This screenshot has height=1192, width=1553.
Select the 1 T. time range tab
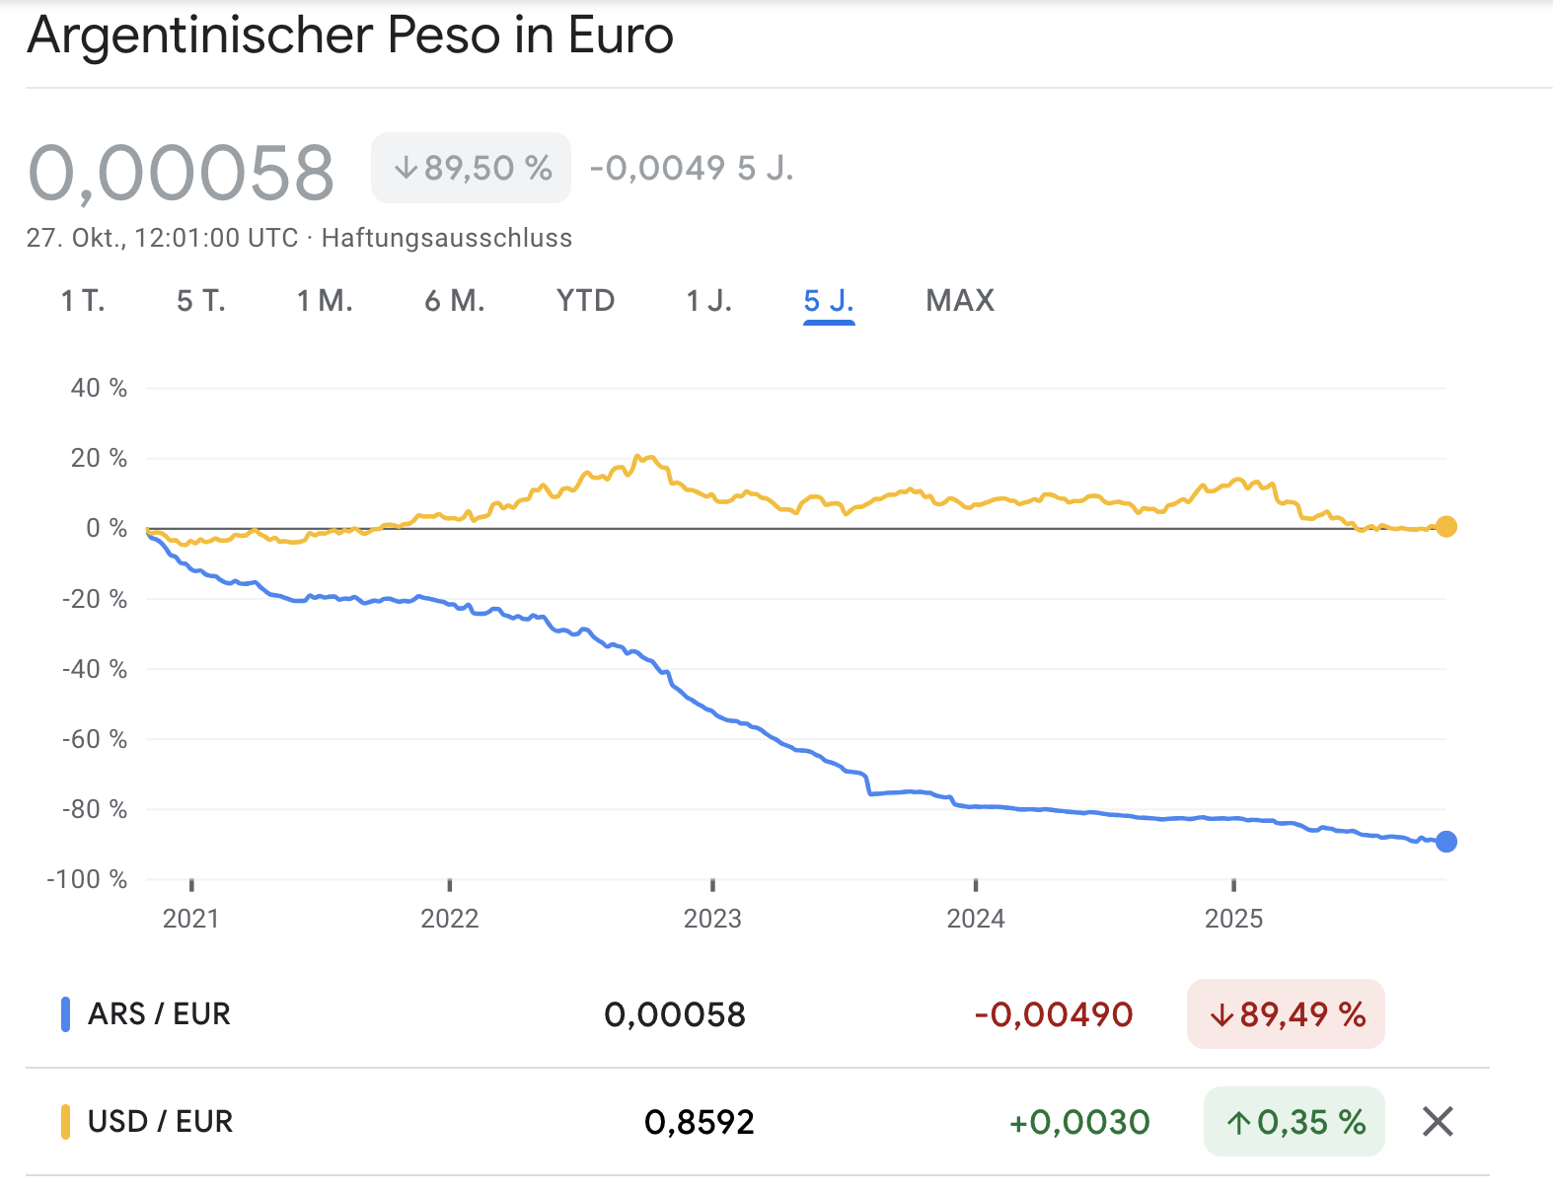(83, 300)
